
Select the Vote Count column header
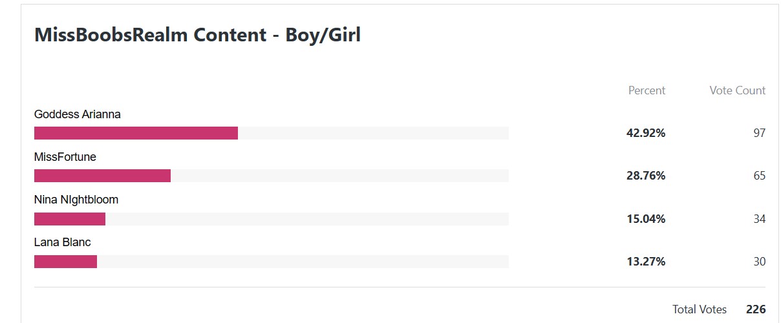tap(737, 90)
